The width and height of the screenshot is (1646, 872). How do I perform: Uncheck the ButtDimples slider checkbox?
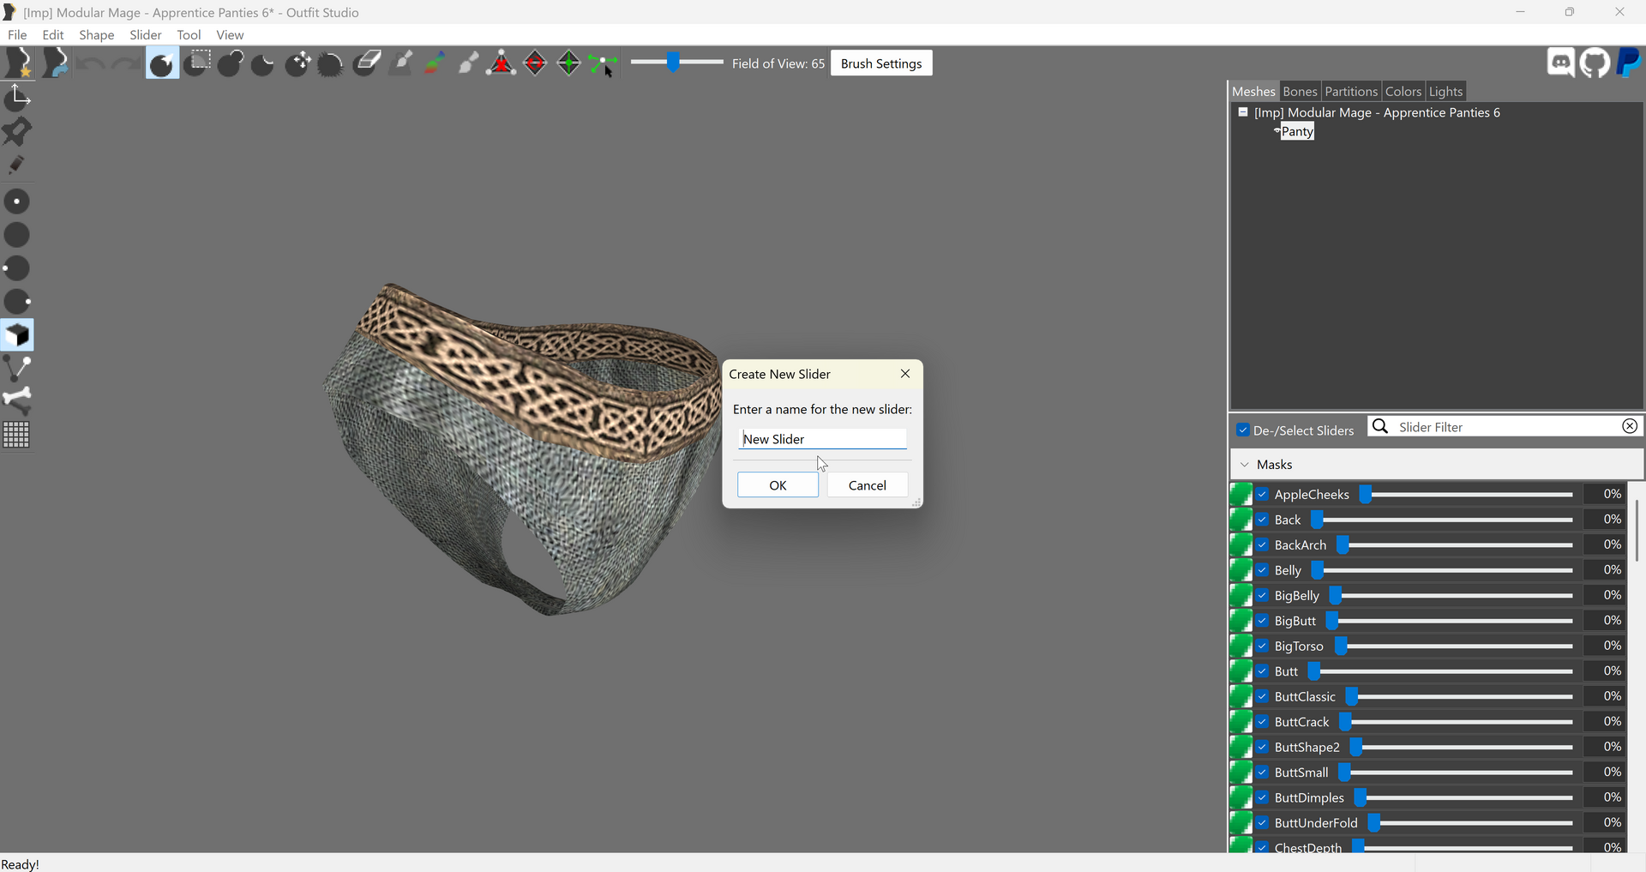point(1263,798)
